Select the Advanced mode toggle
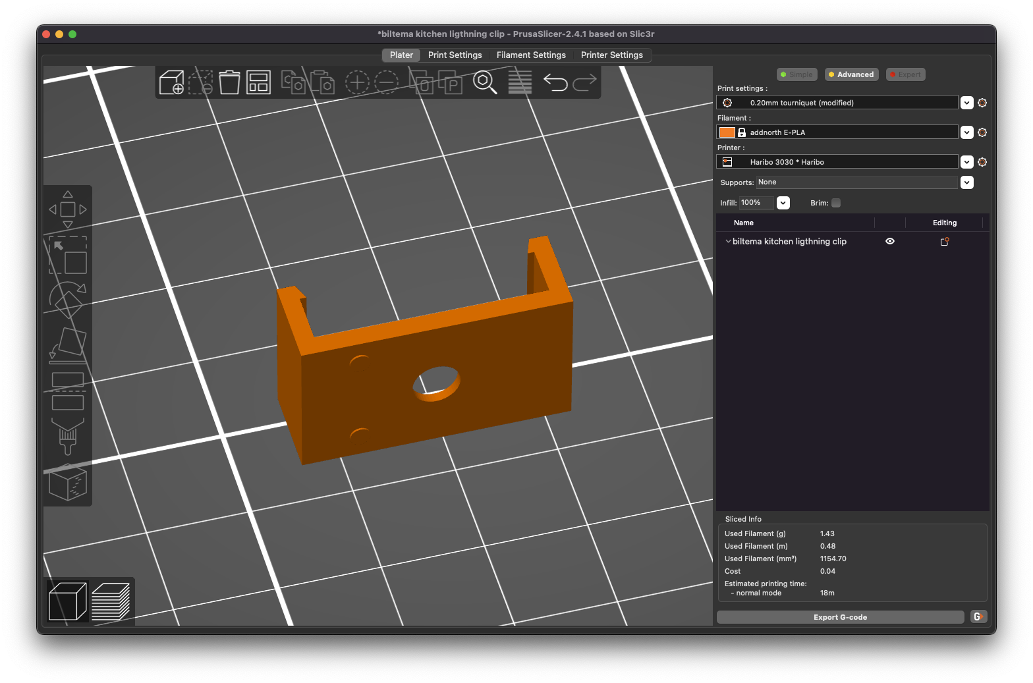The image size is (1033, 683). [x=851, y=74]
